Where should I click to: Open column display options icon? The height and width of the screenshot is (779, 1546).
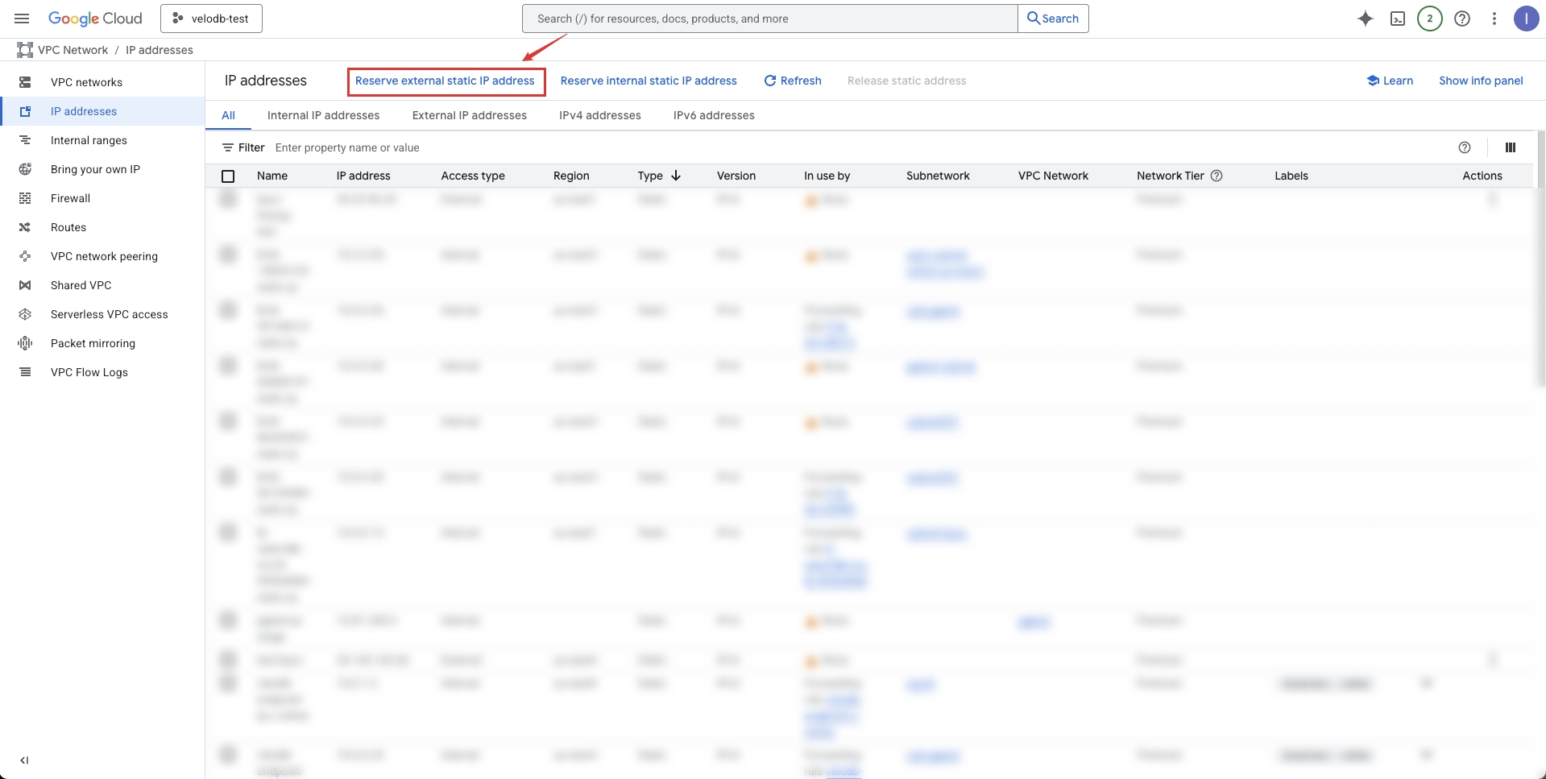pos(1510,147)
